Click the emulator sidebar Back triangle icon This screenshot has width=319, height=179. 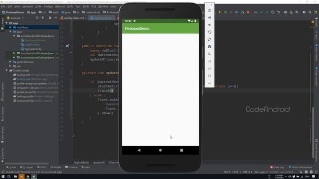(209, 61)
